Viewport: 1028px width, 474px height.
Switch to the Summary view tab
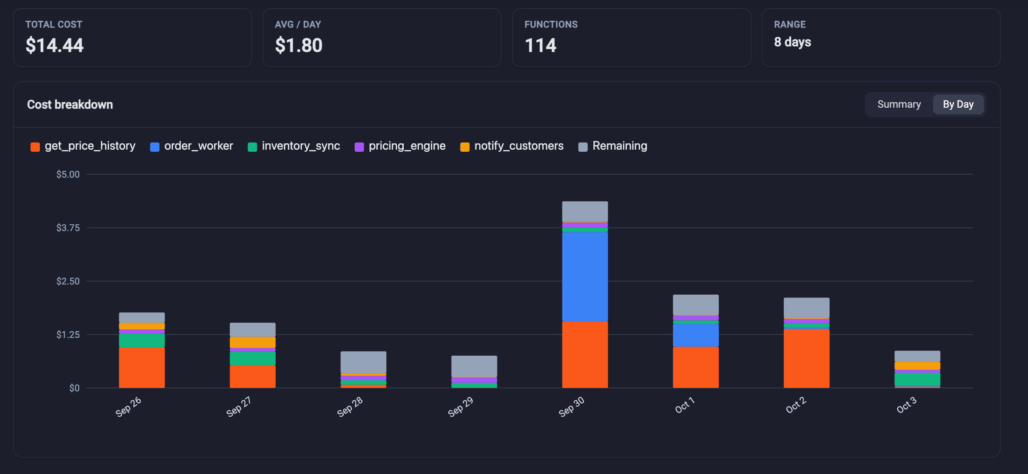(x=899, y=104)
